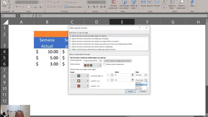Viewport: 208px width, 117px height.
Task: Select rule type 'Aplicar formato a todas las celdas según sus valores'
Action: point(109,36)
